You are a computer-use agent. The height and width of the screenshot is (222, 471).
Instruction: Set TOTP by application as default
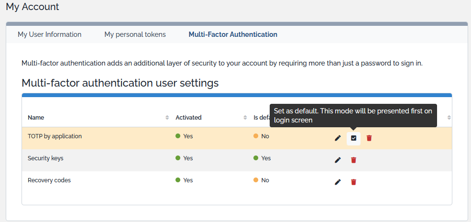coord(353,138)
